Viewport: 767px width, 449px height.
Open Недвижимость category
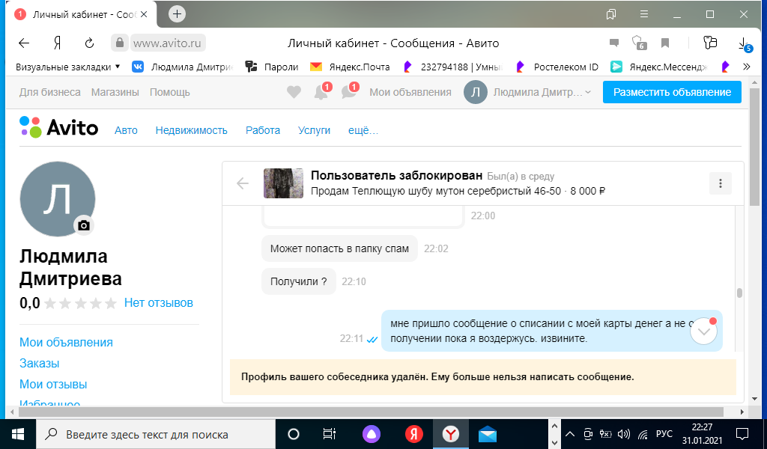[191, 130]
